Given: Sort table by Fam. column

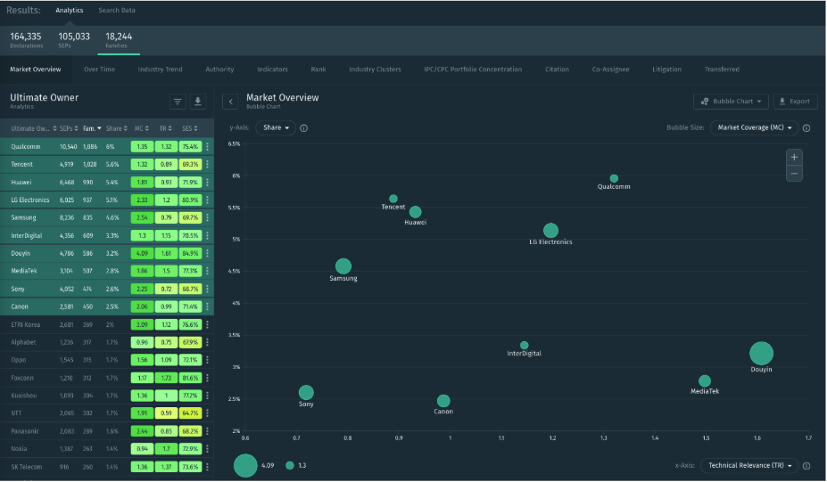Looking at the screenshot, I should coord(92,128).
